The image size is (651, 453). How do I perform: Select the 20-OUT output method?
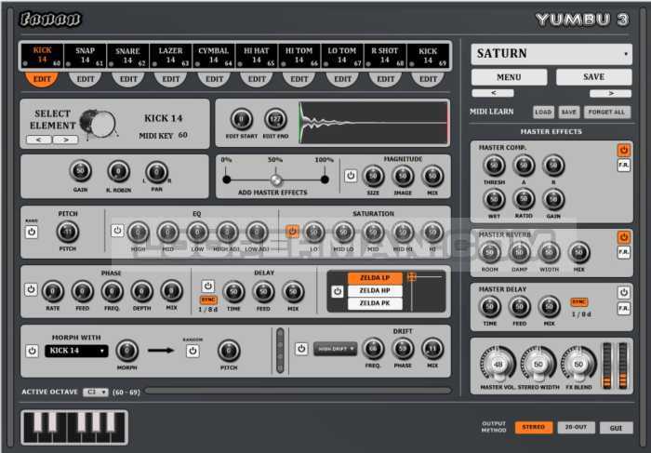576,427
